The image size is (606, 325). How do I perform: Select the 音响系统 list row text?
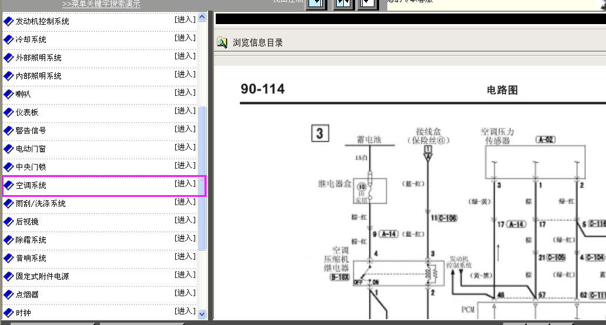[x=31, y=258]
